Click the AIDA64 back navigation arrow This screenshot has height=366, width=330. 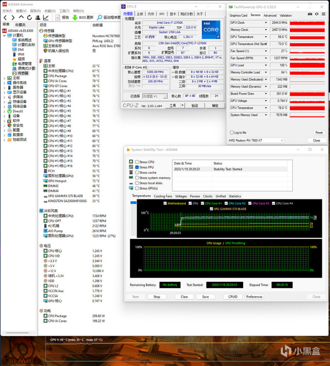[x=5, y=18]
